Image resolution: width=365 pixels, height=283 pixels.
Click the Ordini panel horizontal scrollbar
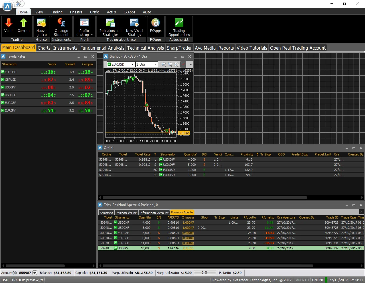205,197
